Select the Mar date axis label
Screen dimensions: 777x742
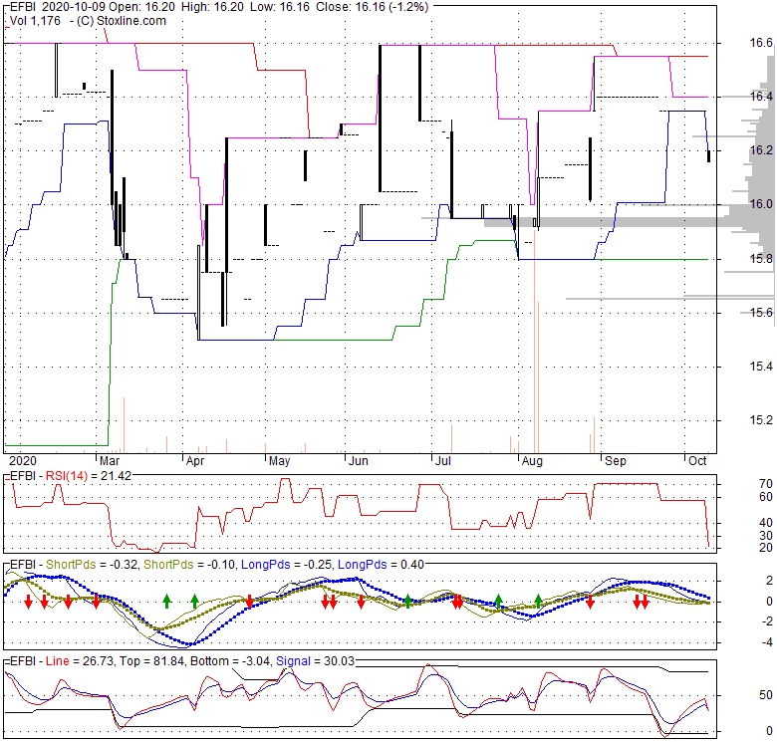[109, 461]
